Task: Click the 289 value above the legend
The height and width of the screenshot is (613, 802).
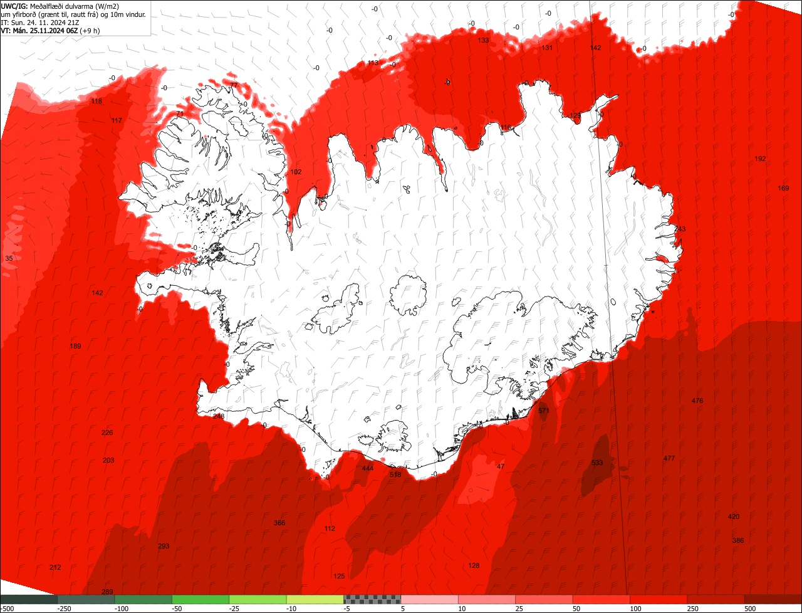Action: click(107, 592)
